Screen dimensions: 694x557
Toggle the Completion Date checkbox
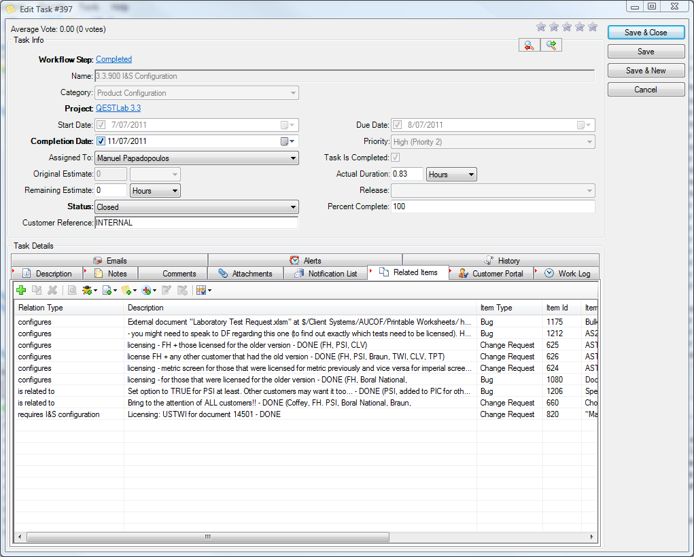[x=101, y=141]
